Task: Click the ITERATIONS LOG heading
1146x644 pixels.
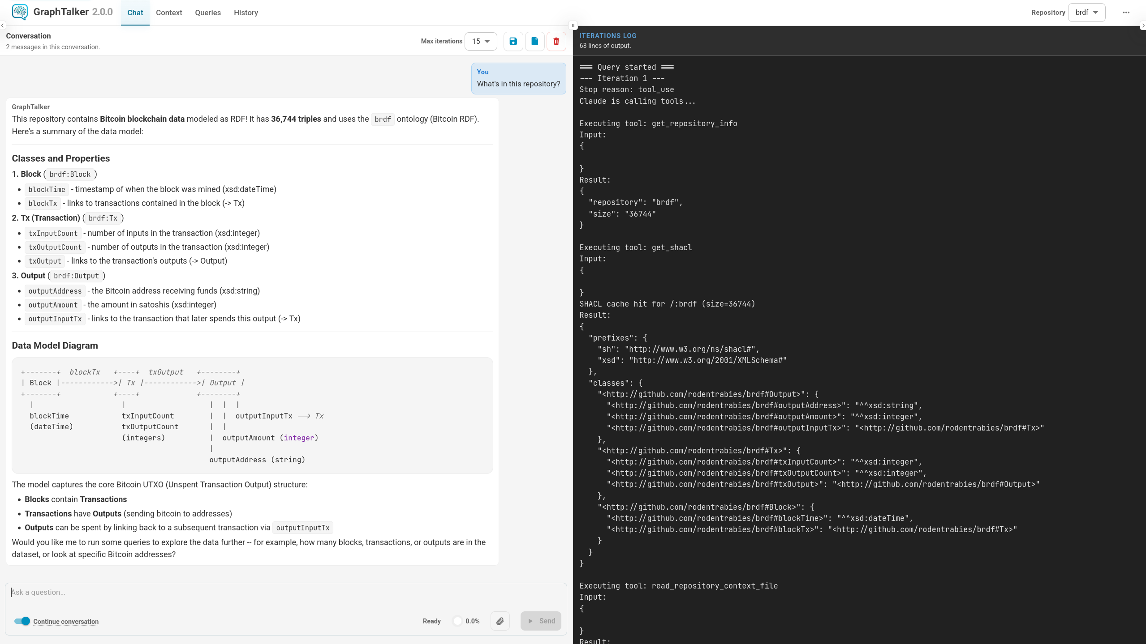Action: 607,36
